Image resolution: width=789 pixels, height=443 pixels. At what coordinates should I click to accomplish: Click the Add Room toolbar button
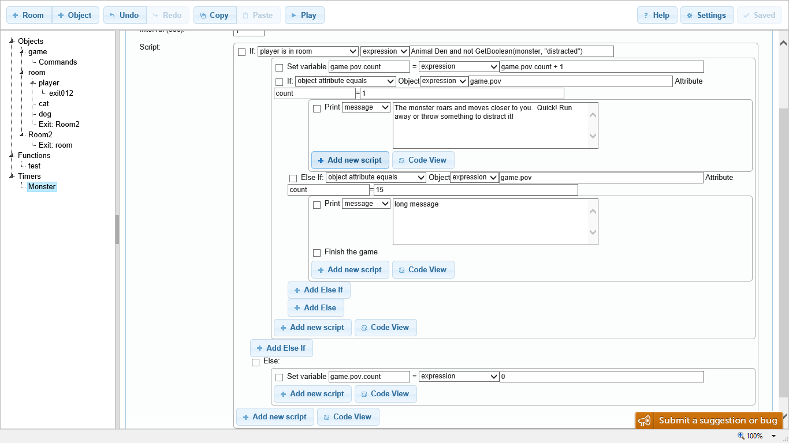click(29, 16)
